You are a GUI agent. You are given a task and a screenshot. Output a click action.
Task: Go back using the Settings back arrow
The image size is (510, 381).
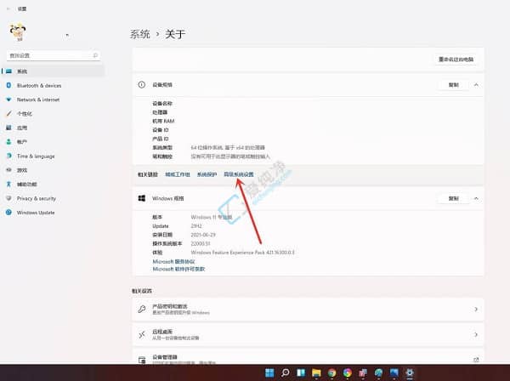click(x=8, y=9)
